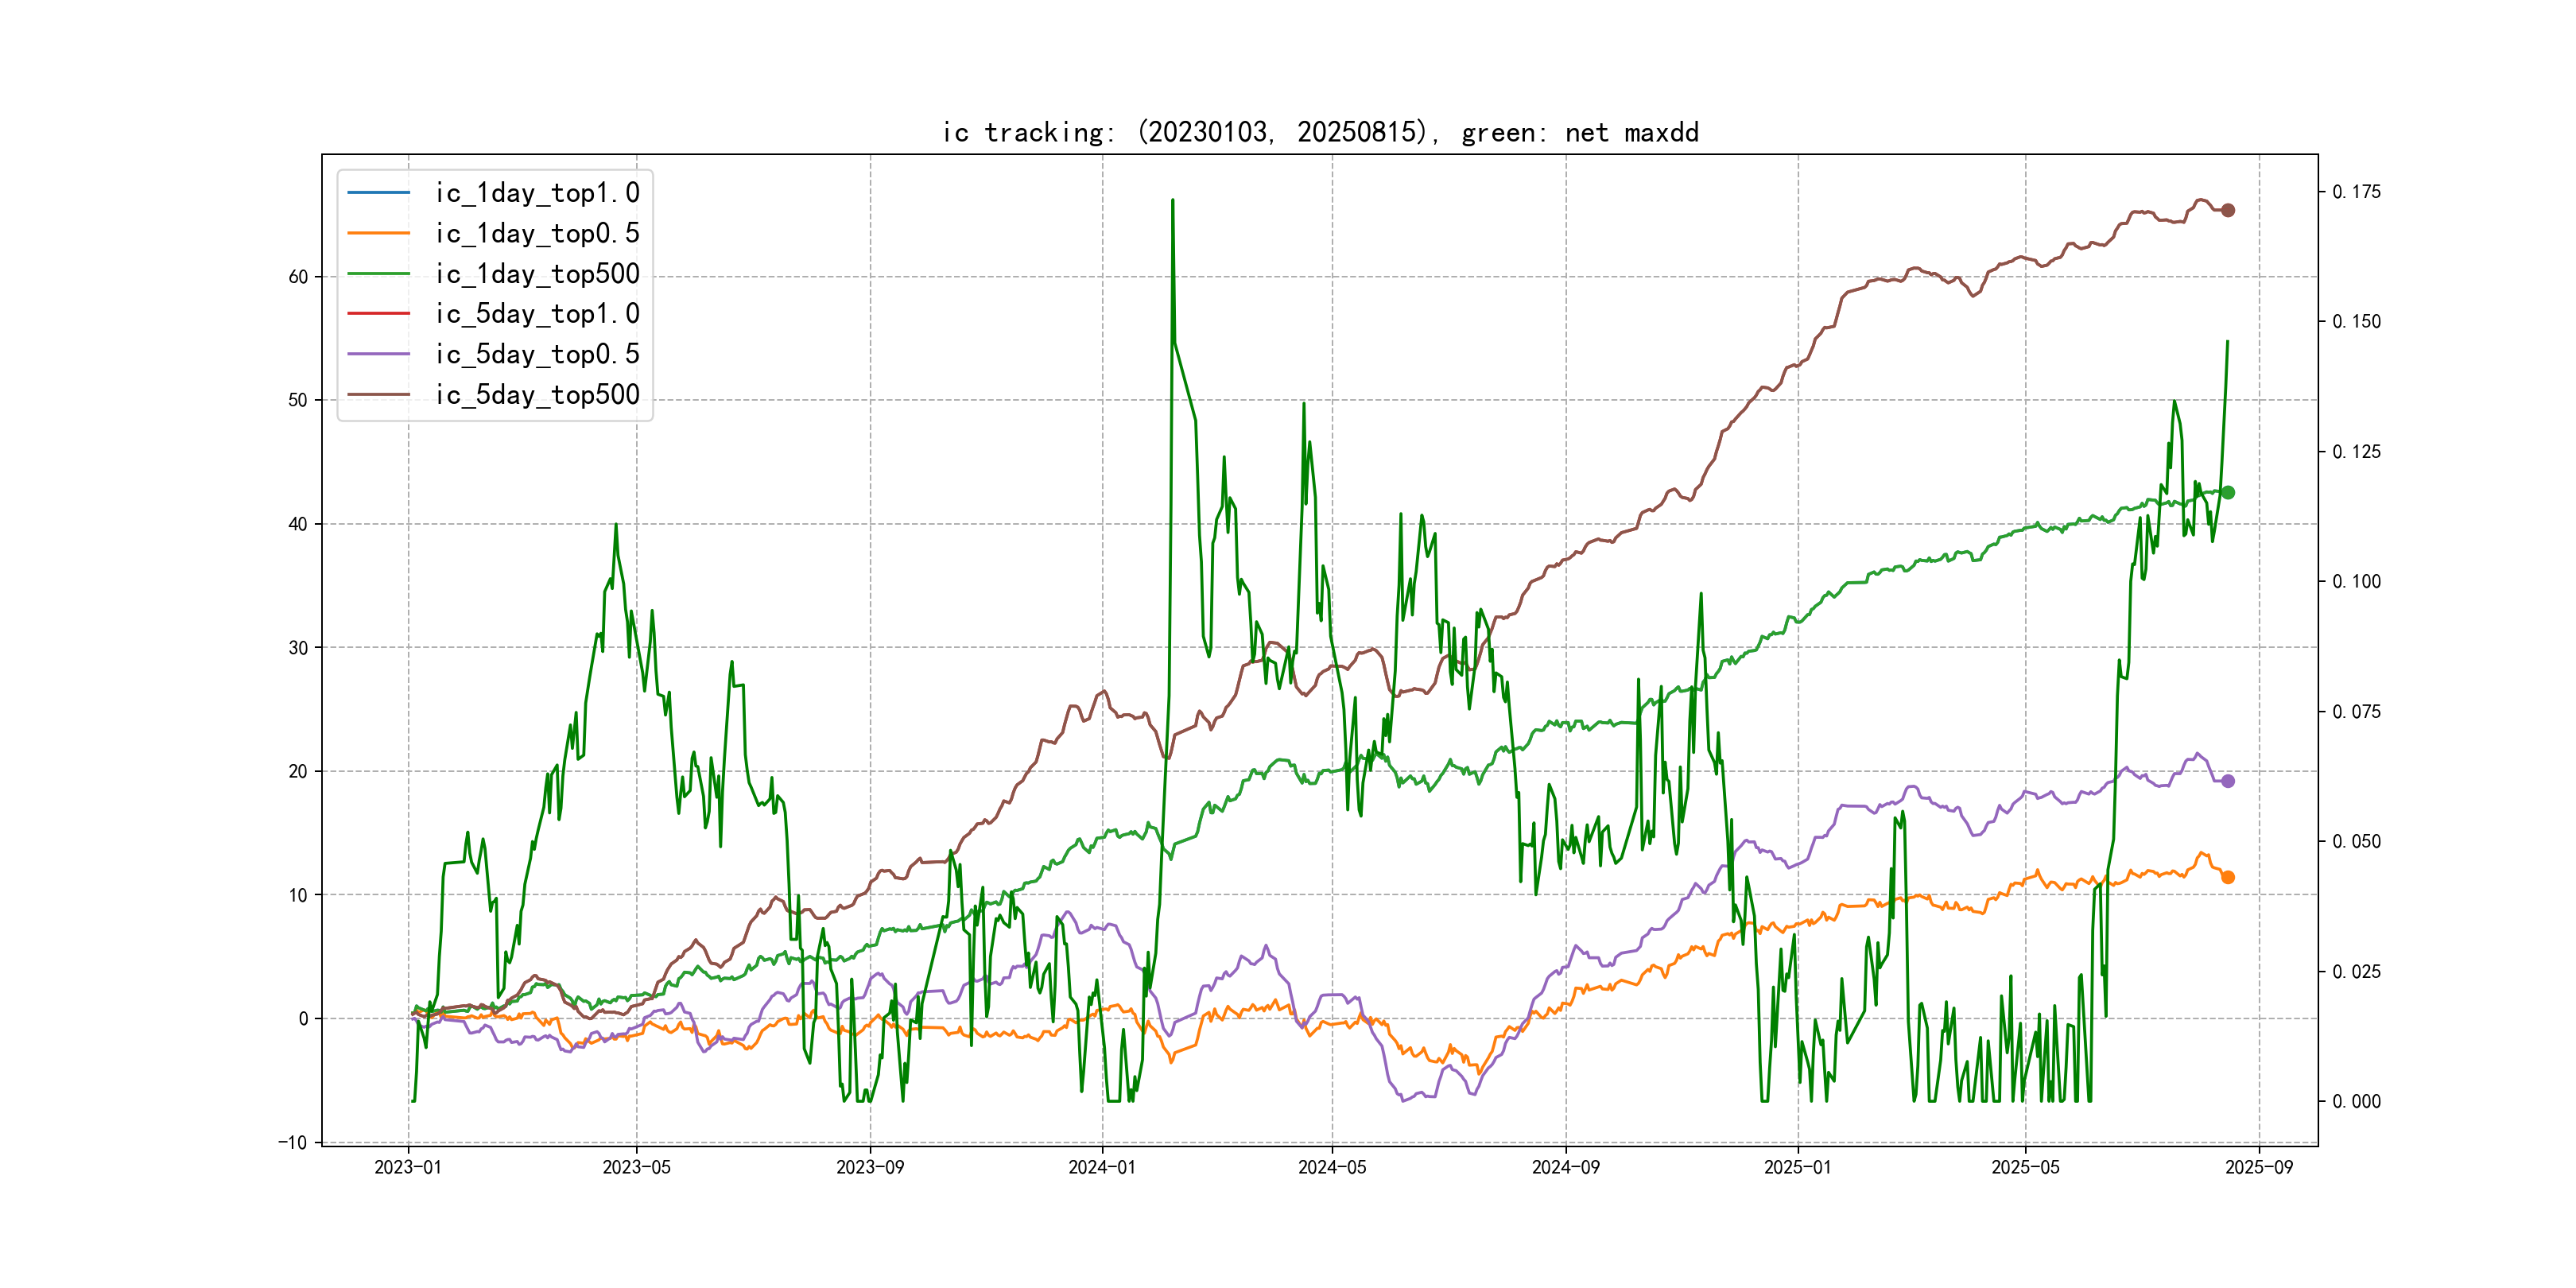Click the 2023-05 x-axis tick label
Image resolution: width=2576 pixels, height=1288 pixels.
pyautogui.click(x=636, y=1167)
